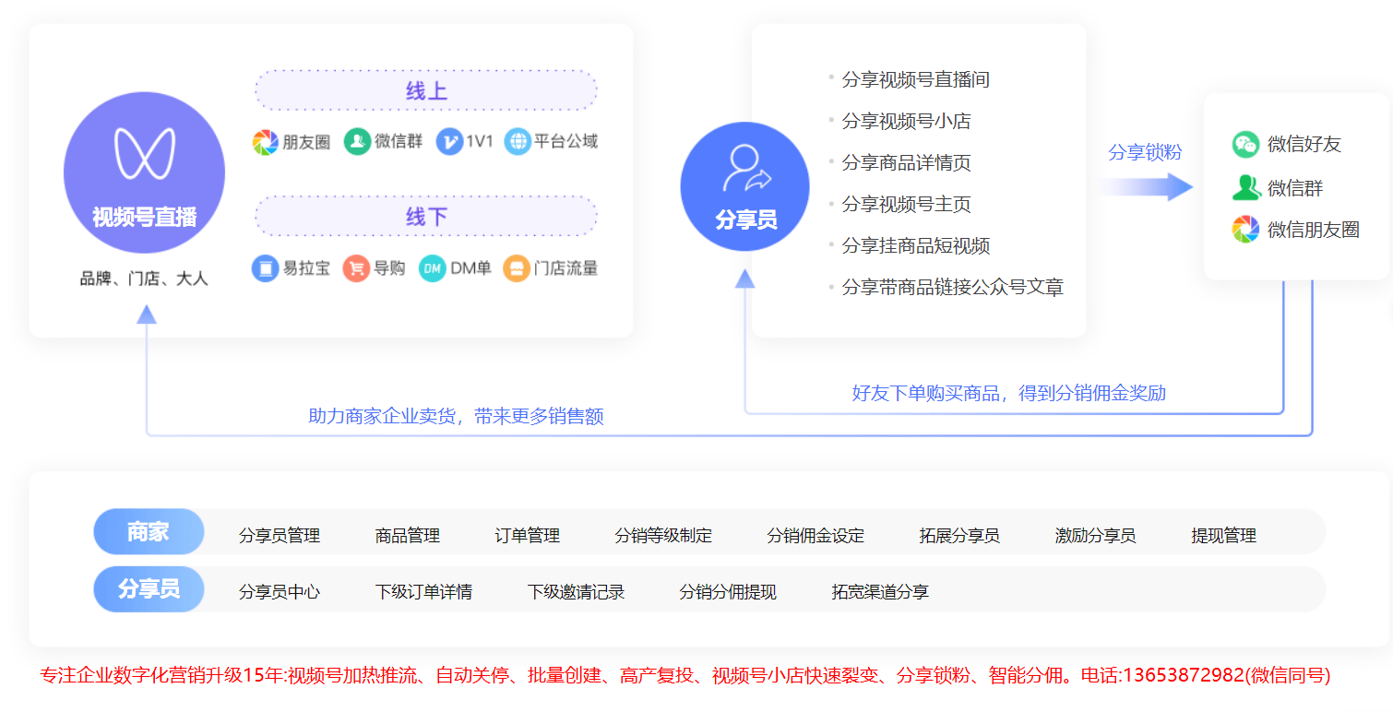Click the 分享带商品链接公众号文章 list item
1393x712 pixels.
[952, 287]
